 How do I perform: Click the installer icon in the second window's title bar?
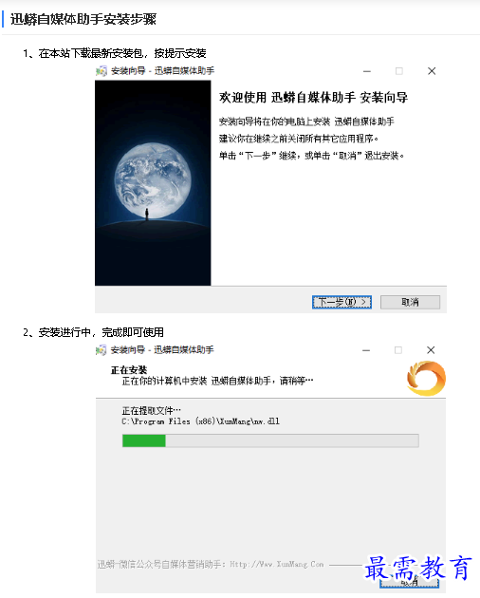tap(102, 349)
